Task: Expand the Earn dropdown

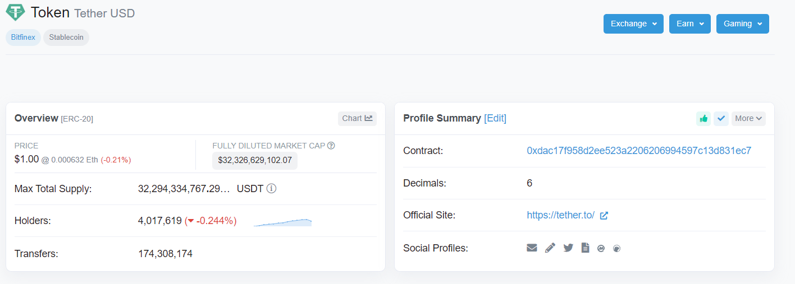Action: click(690, 24)
